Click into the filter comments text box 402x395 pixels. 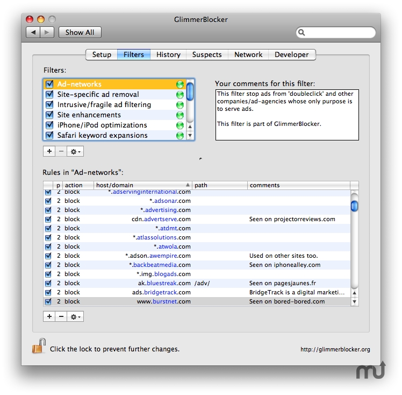(287, 115)
